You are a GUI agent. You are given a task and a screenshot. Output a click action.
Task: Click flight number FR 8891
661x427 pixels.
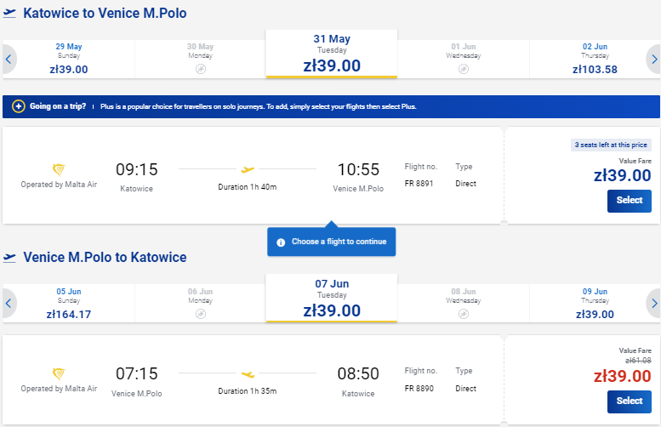tap(419, 184)
